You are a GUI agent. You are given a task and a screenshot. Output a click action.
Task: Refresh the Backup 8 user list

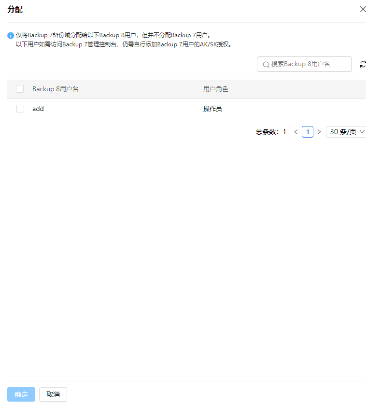363,64
